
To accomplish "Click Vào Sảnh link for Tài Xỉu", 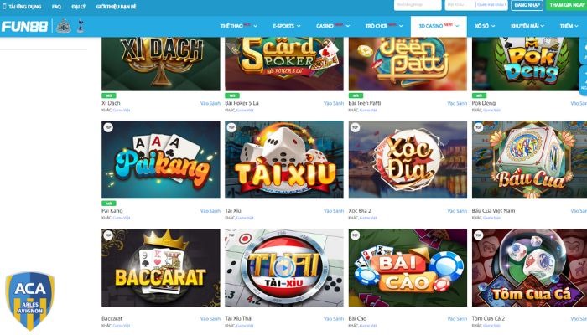I will point(333,211).
